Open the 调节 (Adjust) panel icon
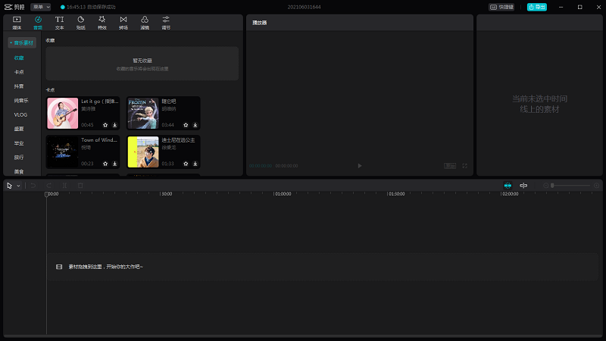606x341 pixels. pyautogui.click(x=166, y=21)
